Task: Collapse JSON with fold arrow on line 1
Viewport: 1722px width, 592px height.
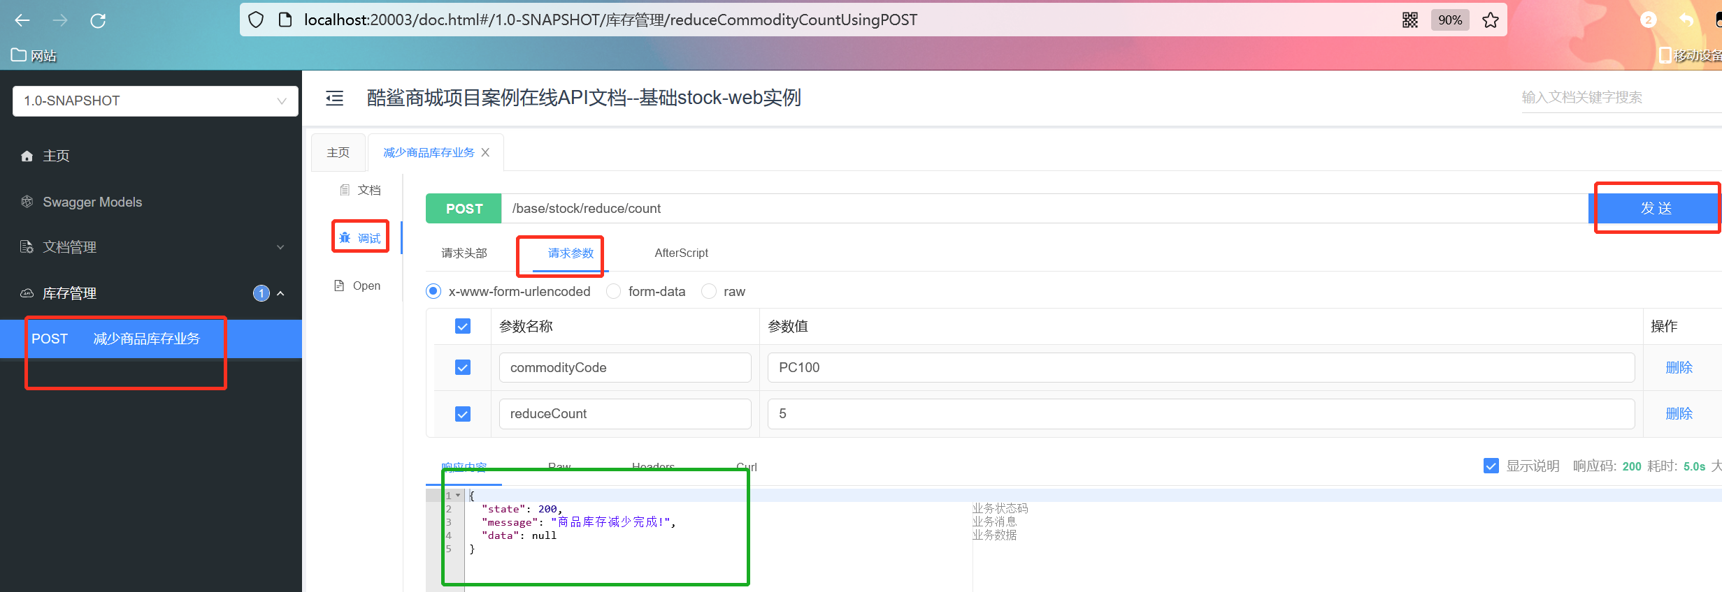Action: 458,495
